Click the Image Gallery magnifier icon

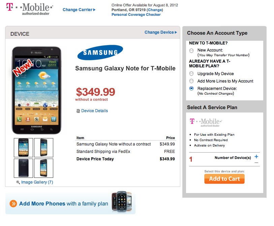(18, 182)
